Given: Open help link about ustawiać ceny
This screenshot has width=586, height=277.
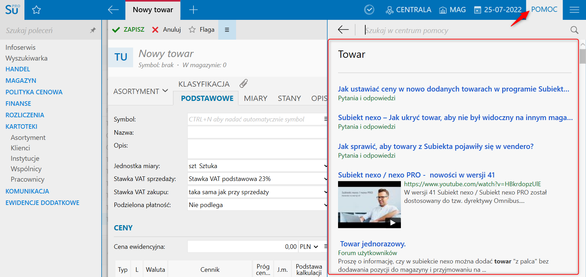Looking at the screenshot, I should pyautogui.click(x=454, y=89).
